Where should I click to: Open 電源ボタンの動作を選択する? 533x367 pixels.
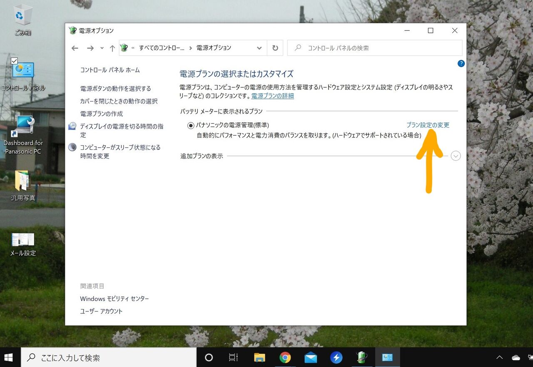(x=116, y=89)
